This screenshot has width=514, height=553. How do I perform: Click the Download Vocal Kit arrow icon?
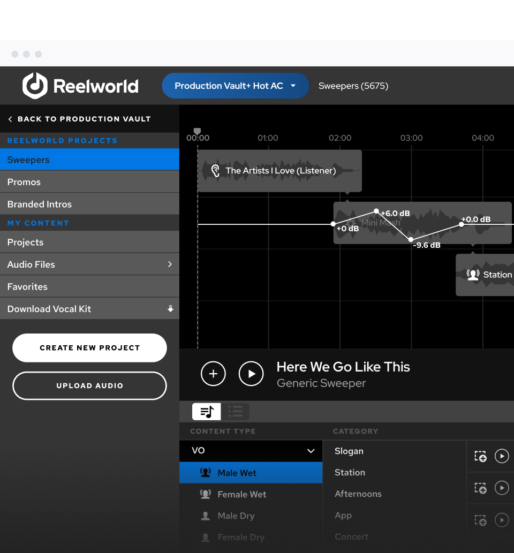[x=170, y=309]
